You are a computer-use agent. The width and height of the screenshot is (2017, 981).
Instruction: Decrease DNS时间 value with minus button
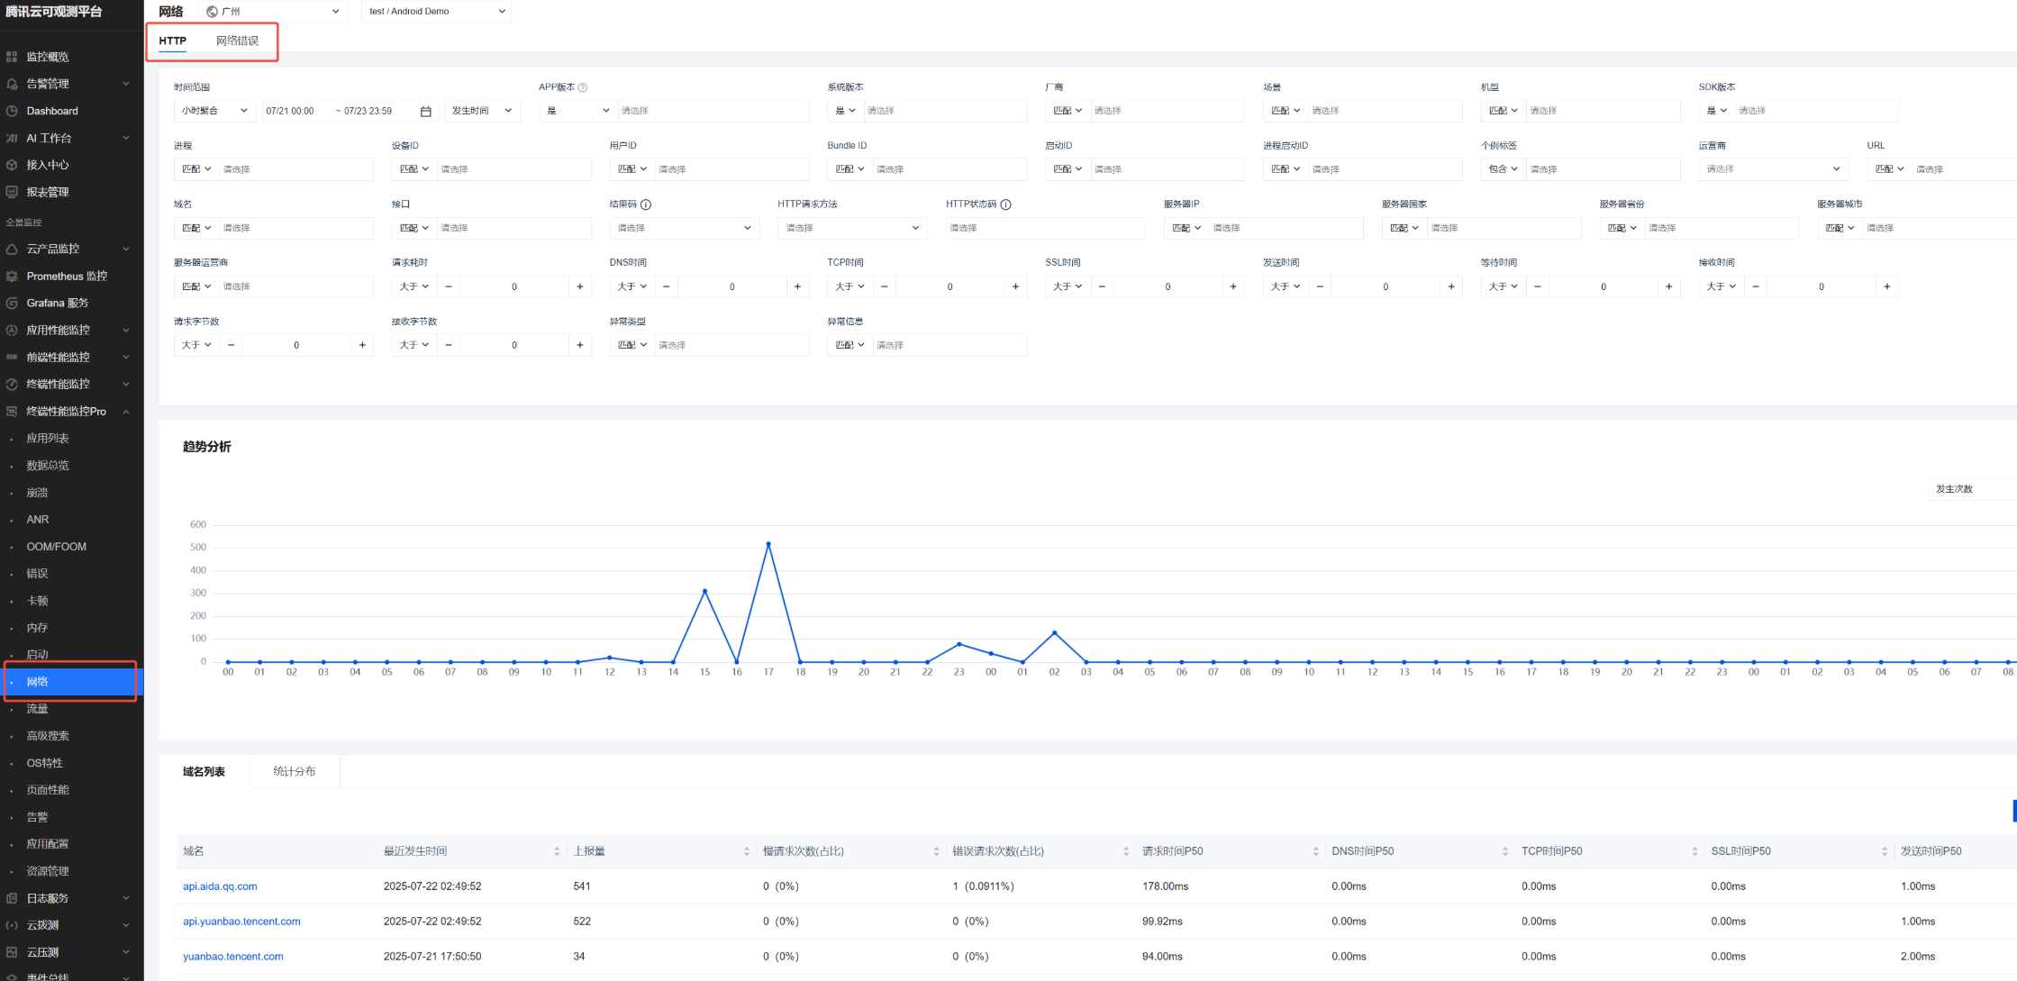(x=666, y=286)
